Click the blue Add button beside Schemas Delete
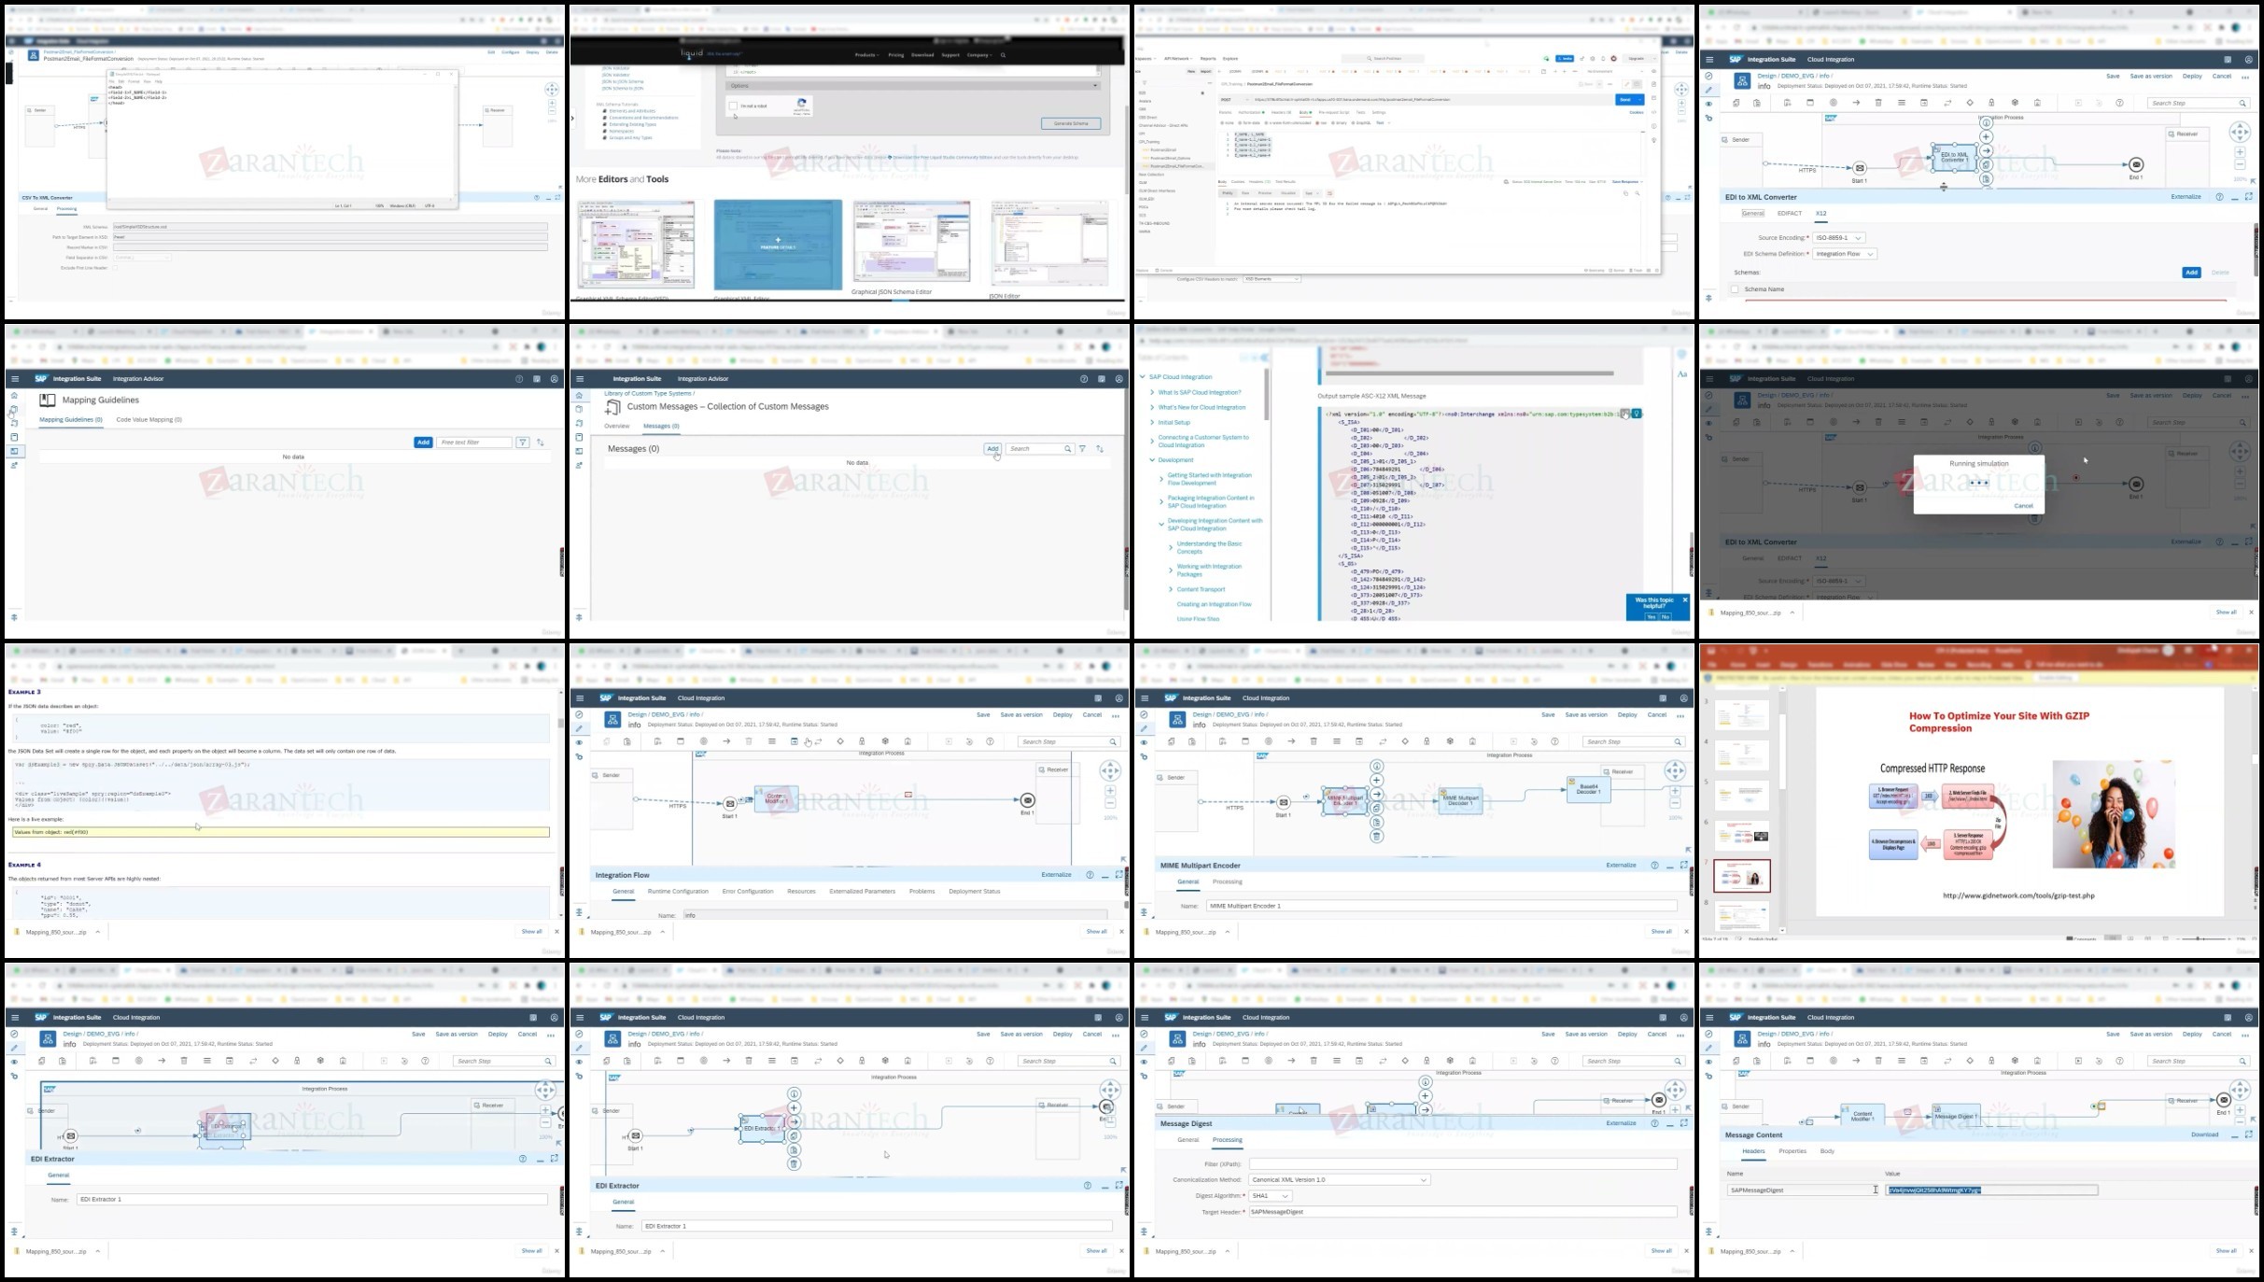Viewport: 2264px width, 1282px height. [2191, 273]
